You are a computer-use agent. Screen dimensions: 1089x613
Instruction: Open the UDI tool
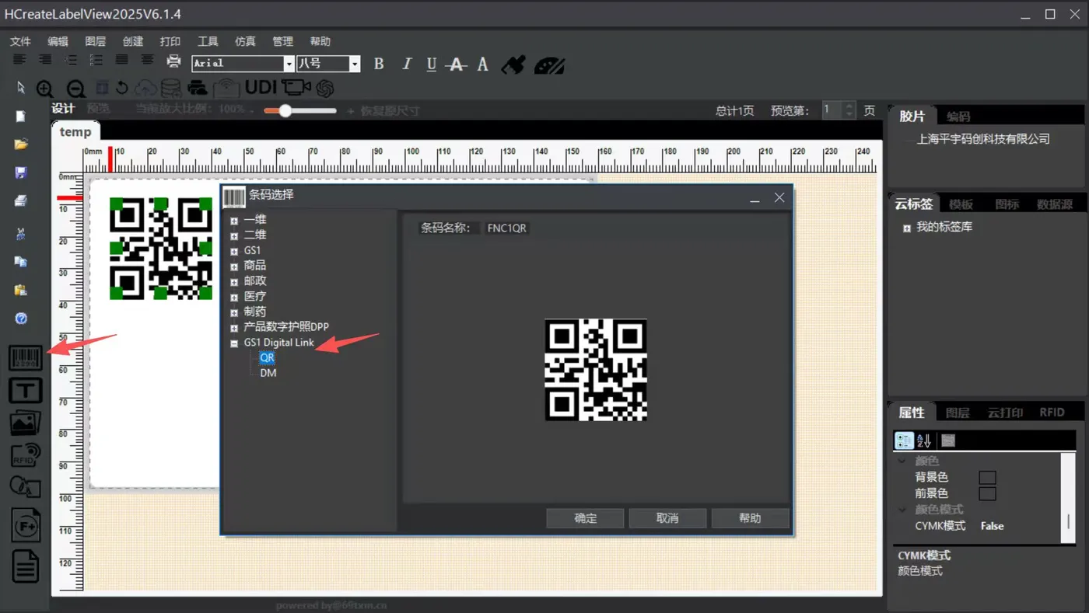point(261,88)
